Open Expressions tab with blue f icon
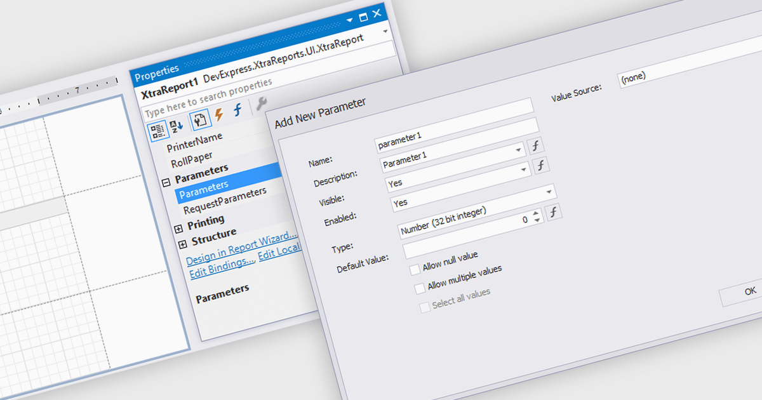 click(237, 110)
